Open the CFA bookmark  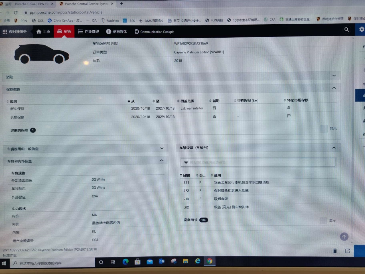pyautogui.click(x=269, y=19)
